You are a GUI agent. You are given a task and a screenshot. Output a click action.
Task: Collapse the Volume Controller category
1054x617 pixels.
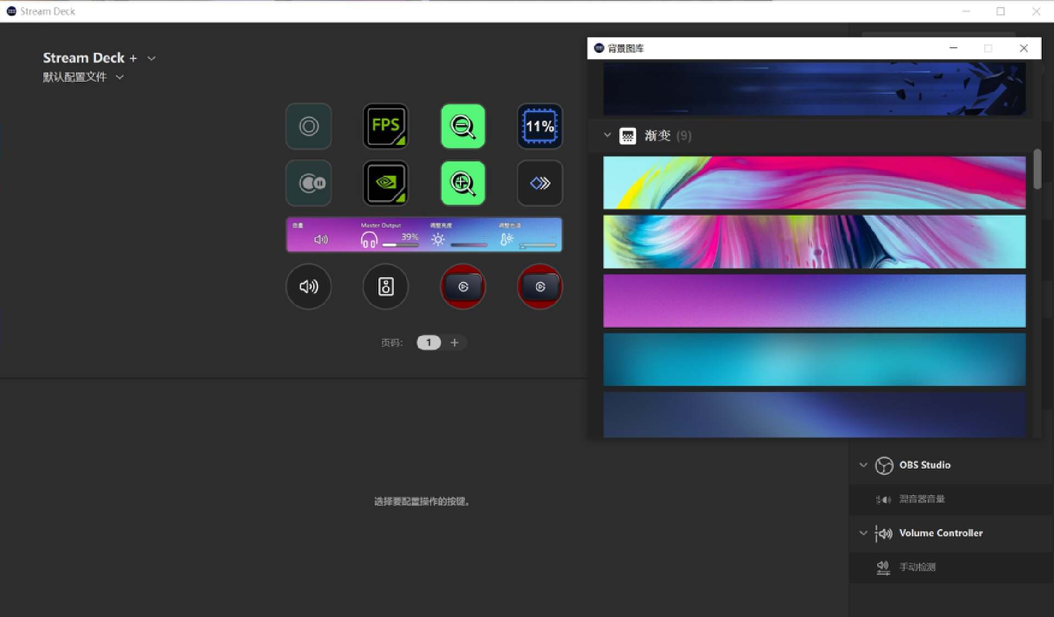coord(863,533)
